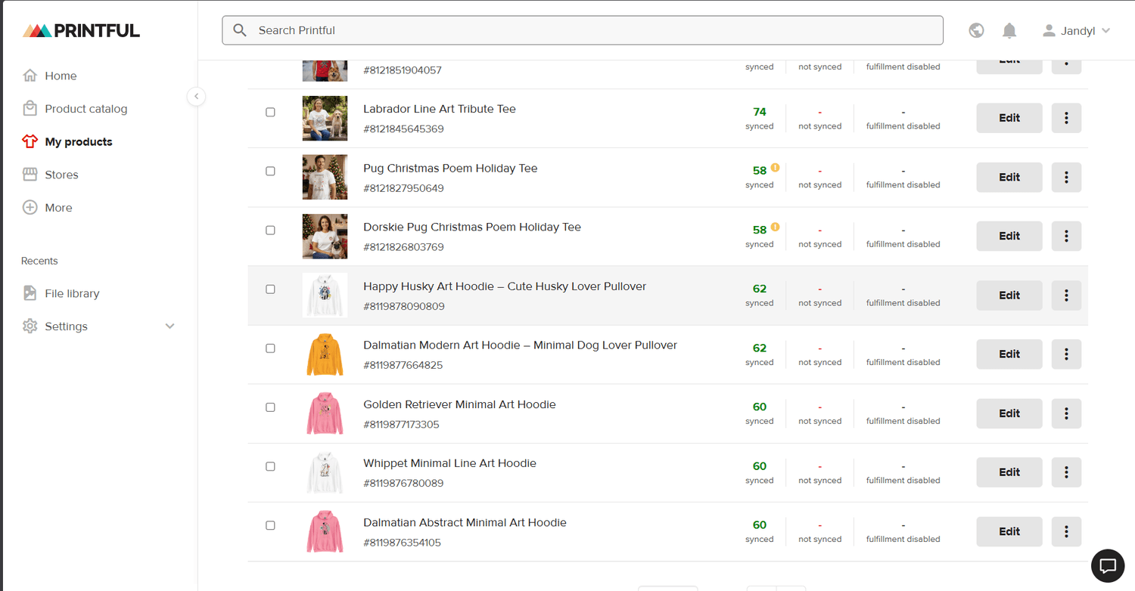The image size is (1135, 591).
Task: Tick the Dalmatian Abstract Minimal Art Hoodie checkbox
Action: click(x=270, y=525)
